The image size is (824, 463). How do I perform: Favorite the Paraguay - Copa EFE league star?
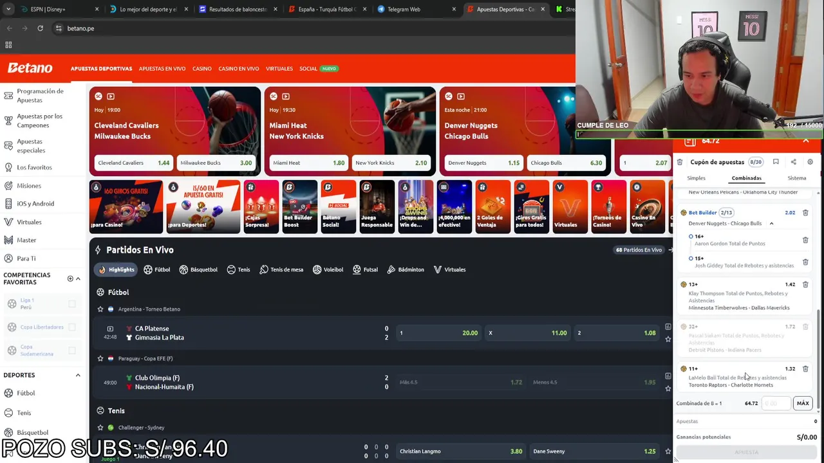(x=100, y=358)
